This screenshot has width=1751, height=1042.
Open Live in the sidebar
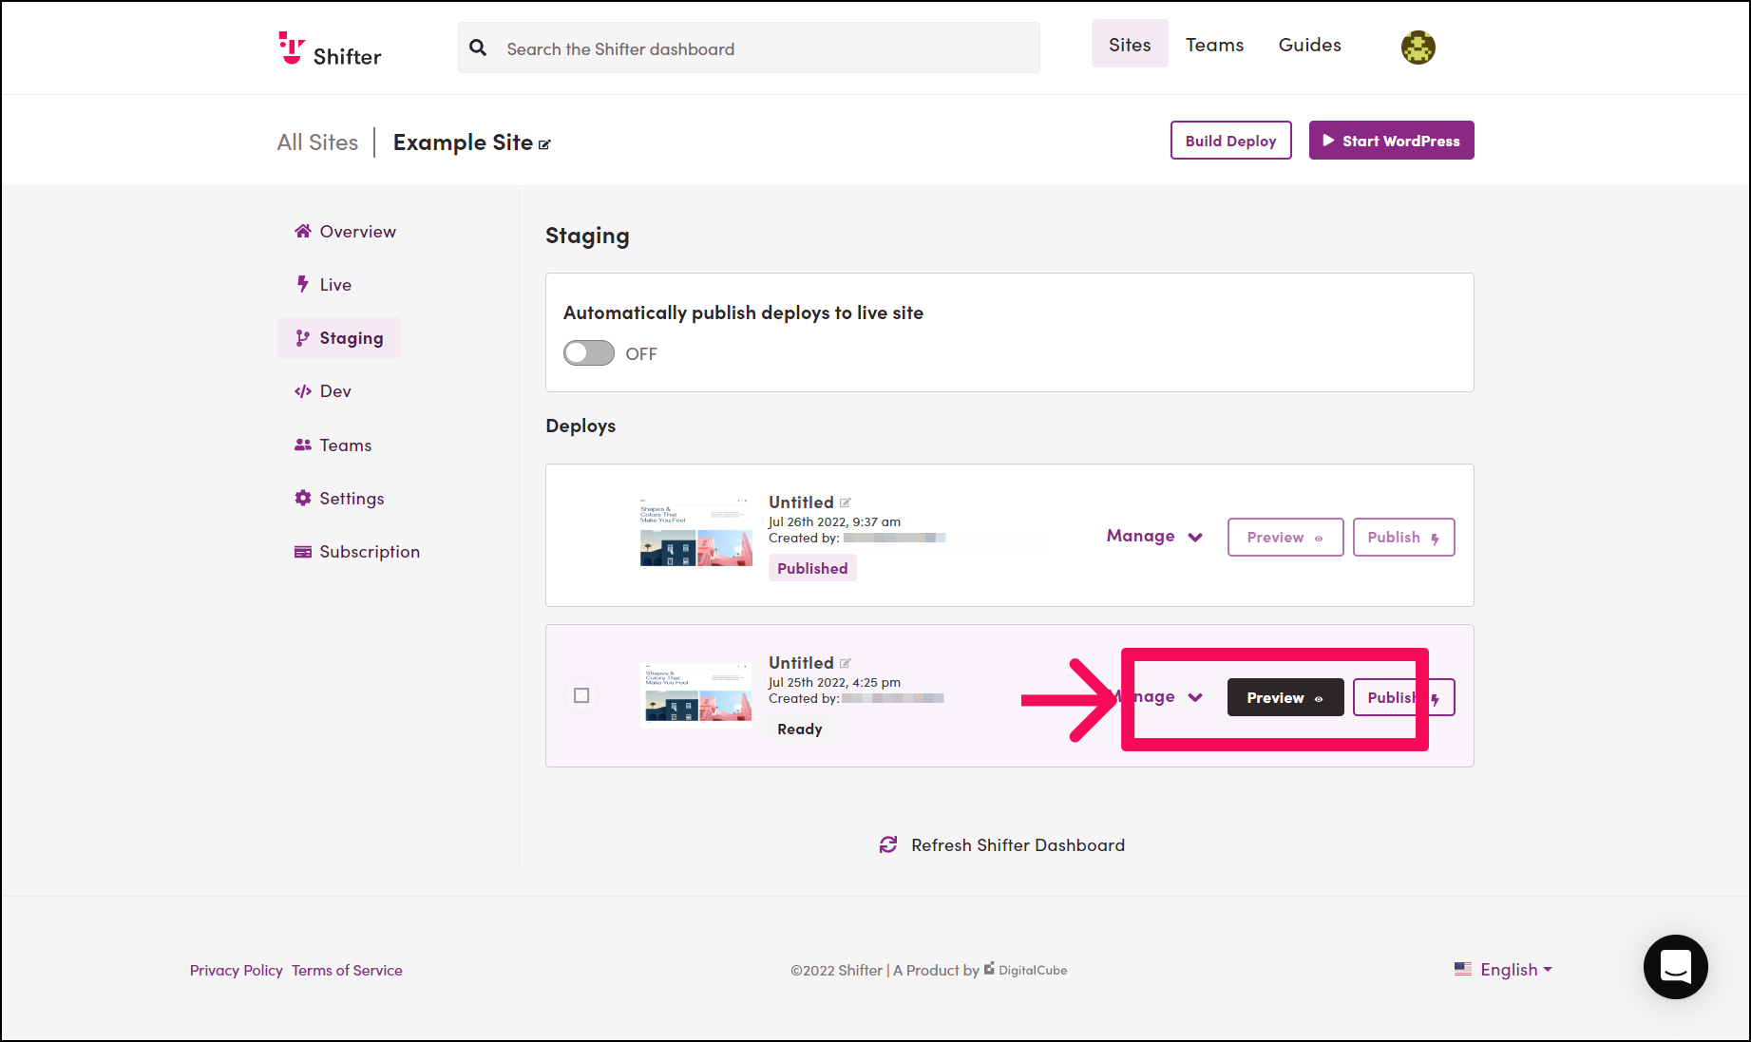tap(323, 285)
